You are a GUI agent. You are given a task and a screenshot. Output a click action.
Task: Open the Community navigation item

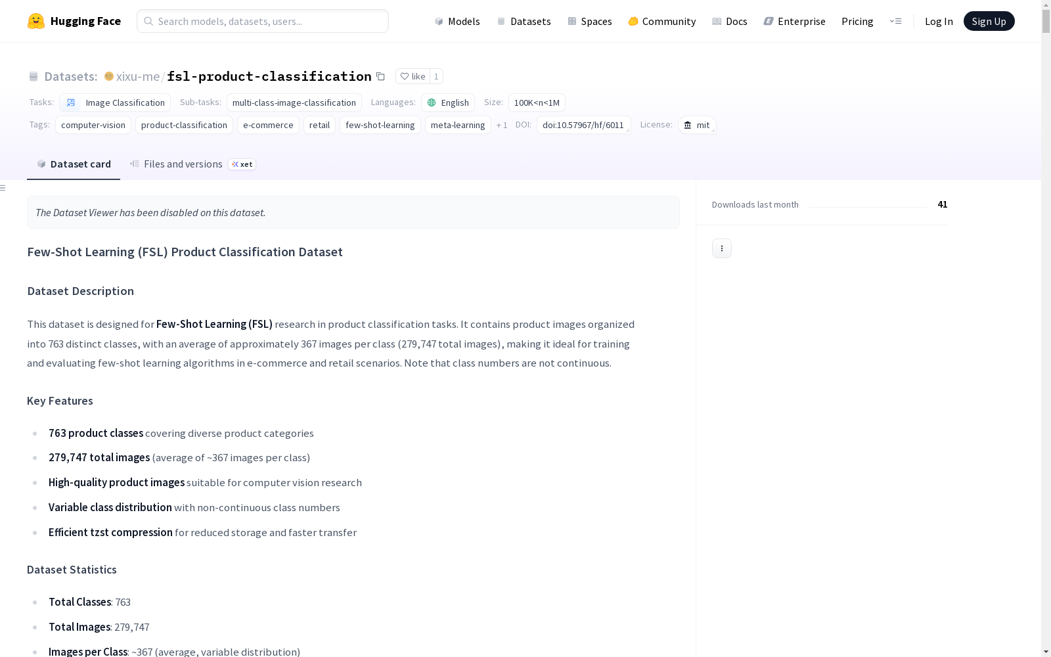(x=662, y=21)
